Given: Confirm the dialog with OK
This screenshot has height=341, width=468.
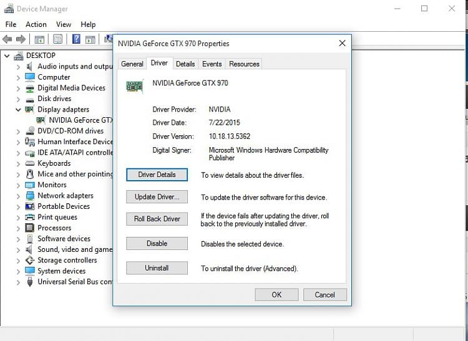Looking at the screenshot, I should (276, 295).
